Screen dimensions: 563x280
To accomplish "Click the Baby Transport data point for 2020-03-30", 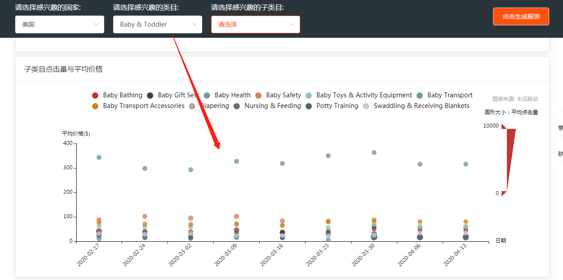I will 374,152.
